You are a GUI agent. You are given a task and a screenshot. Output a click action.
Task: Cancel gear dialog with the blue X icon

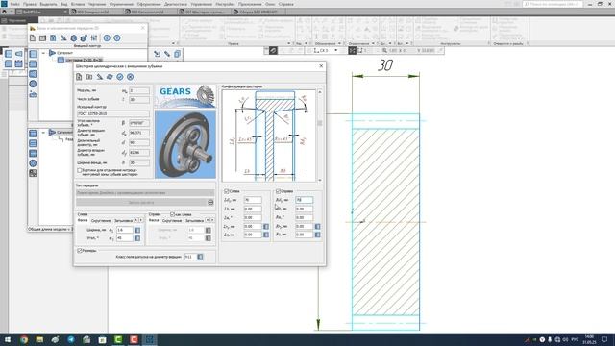131,77
